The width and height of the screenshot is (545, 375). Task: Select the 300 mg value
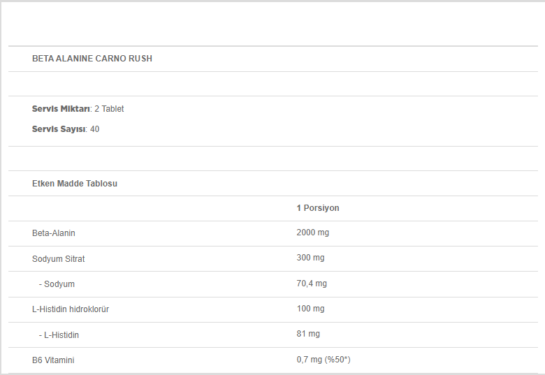(x=310, y=258)
